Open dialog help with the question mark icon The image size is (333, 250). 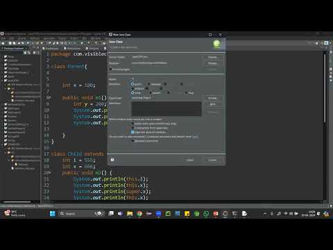(x=112, y=160)
